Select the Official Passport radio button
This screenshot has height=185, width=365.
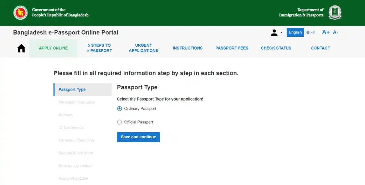click(x=119, y=122)
